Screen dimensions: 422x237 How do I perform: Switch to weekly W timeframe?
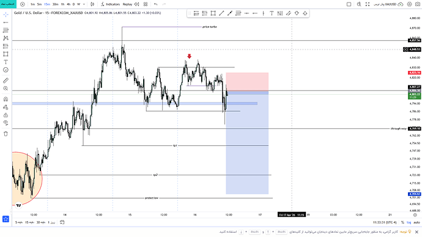[78, 4]
